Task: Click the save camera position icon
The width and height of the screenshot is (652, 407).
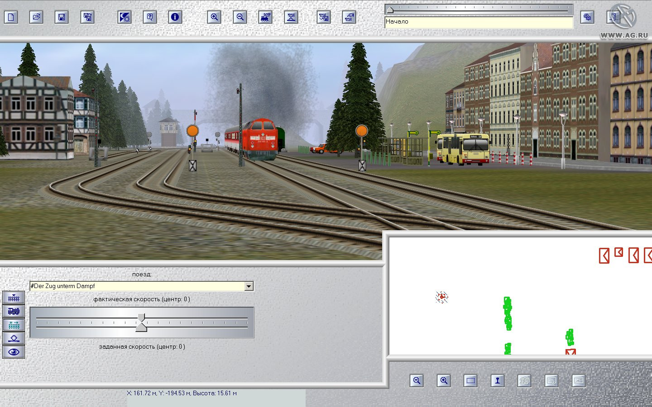Action: click(323, 17)
